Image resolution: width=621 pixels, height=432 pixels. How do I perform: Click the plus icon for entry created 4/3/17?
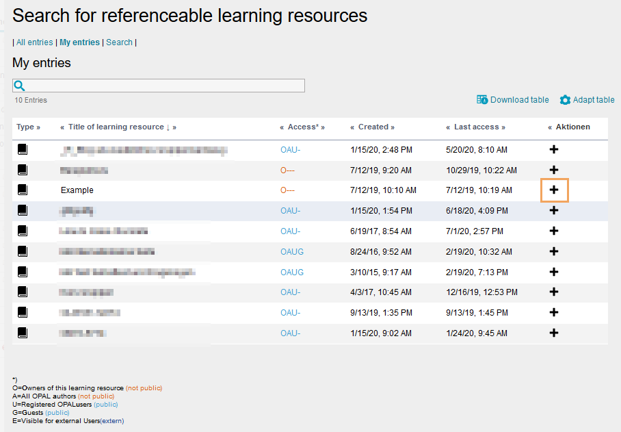(554, 292)
